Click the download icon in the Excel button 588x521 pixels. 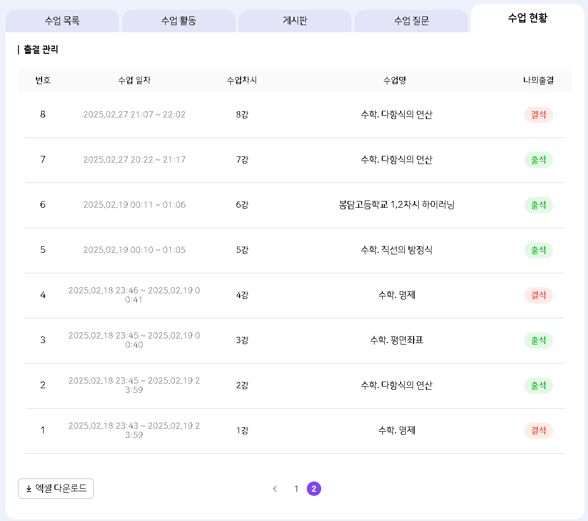pyautogui.click(x=29, y=489)
